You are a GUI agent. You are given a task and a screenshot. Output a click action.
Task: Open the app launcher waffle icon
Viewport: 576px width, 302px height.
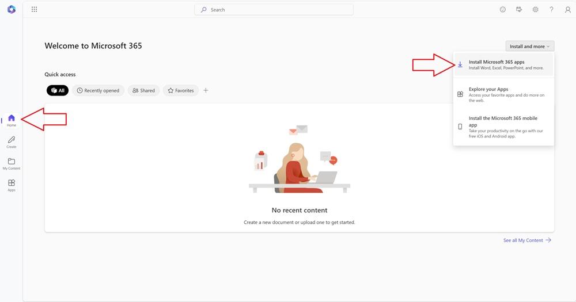point(34,9)
